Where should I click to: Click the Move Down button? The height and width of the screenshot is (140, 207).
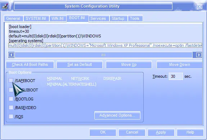pos(180,65)
